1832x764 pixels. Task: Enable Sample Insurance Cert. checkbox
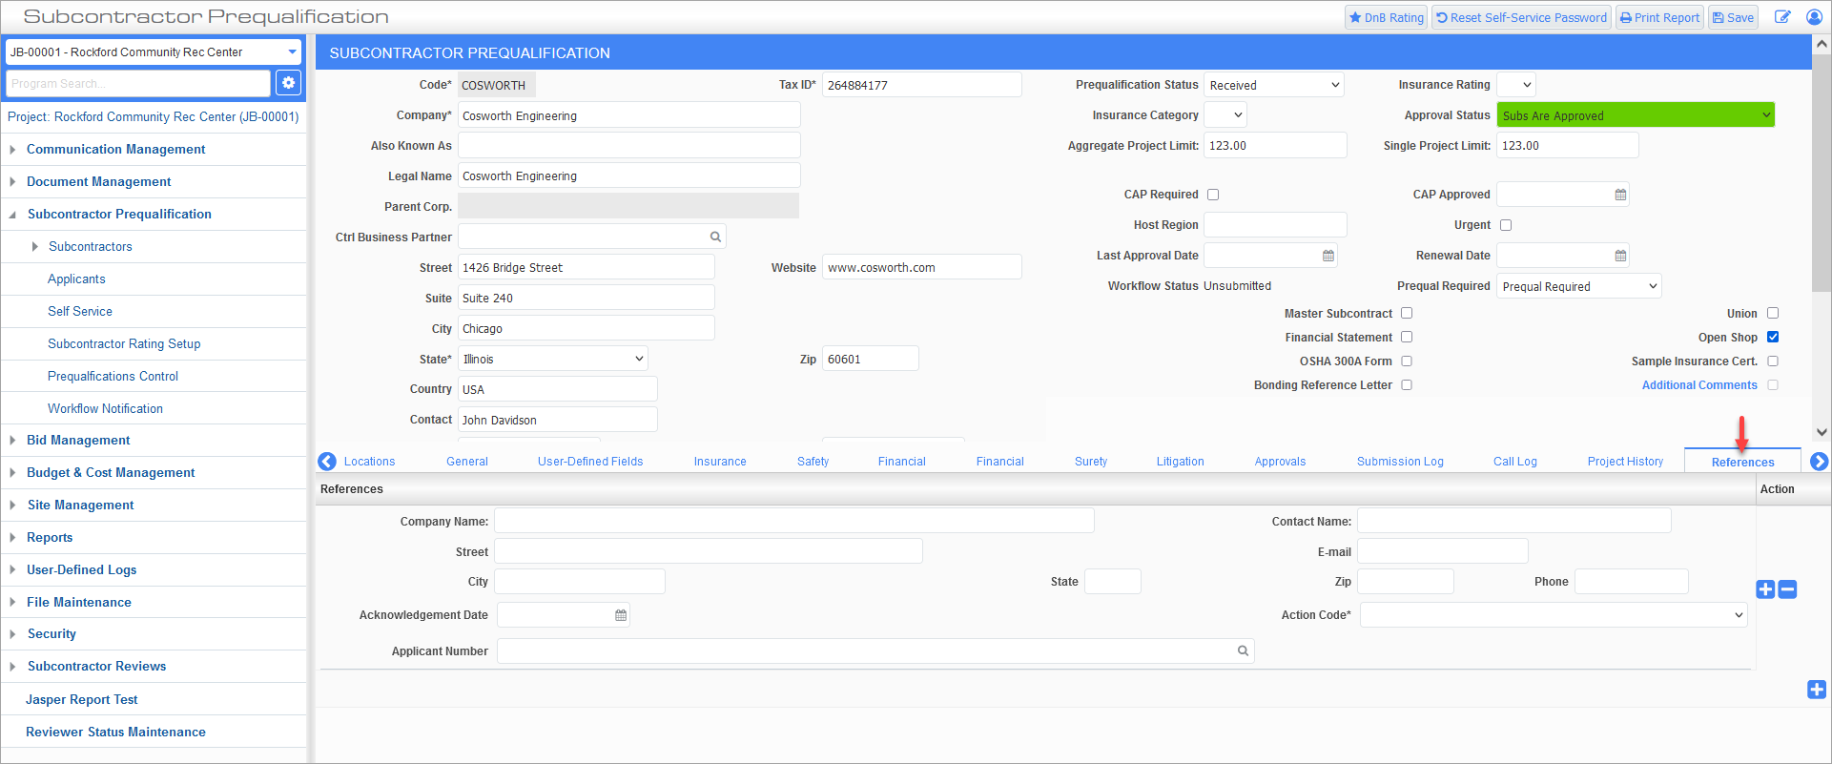point(1773,361)
